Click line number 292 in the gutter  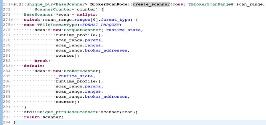[6, 112]
